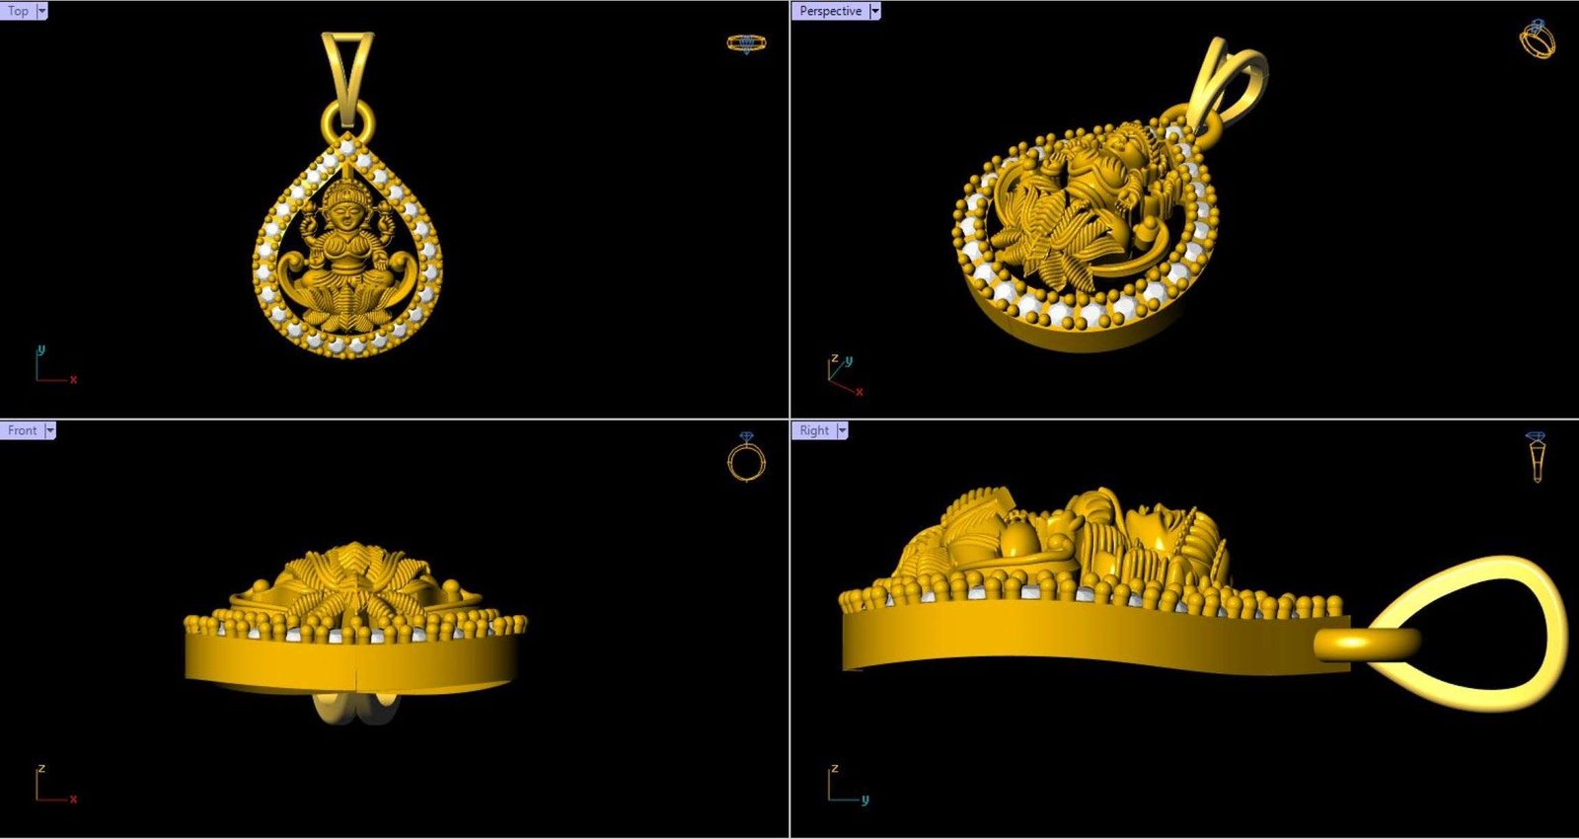The image size is (1579, 839).
Task: Select the Right viewport title label
Action: tap(814, 430)
